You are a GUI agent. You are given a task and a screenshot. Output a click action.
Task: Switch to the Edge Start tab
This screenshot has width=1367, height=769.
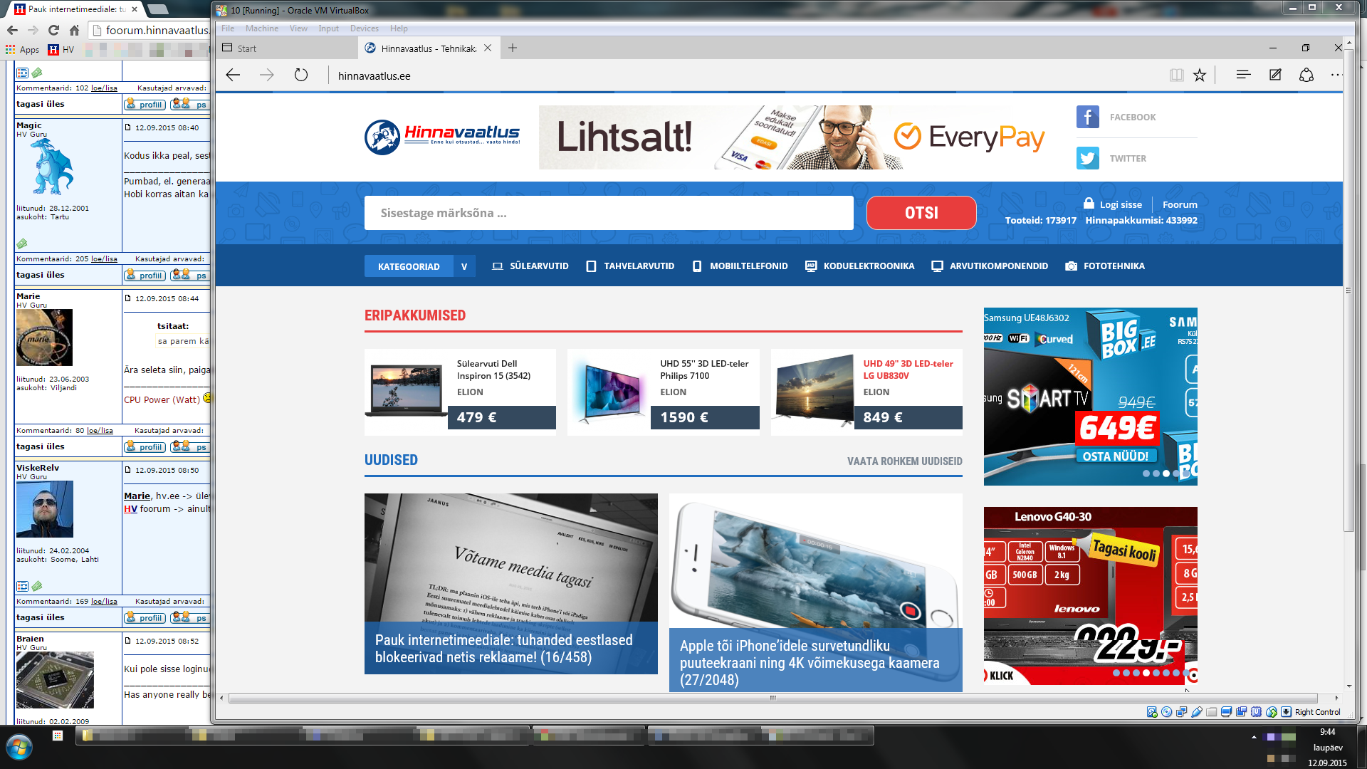click(x=287, y=48)
